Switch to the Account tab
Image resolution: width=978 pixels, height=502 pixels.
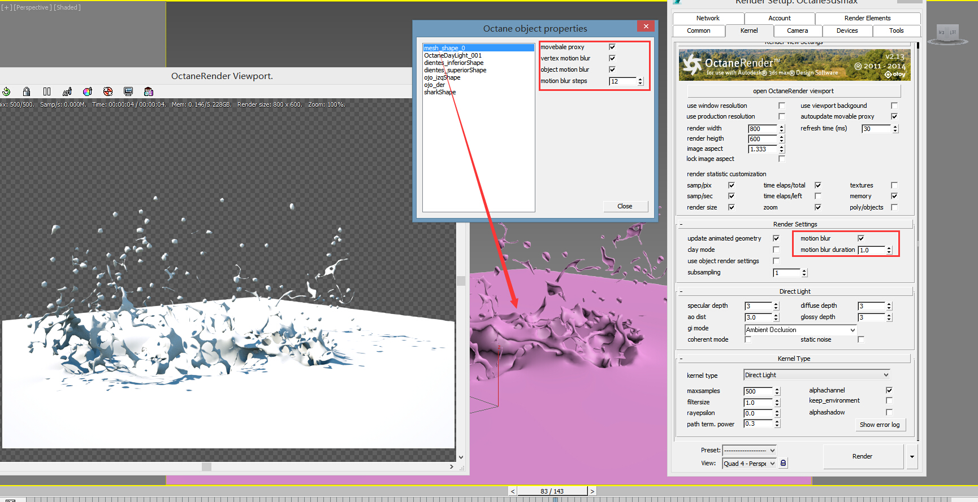[780, 18]
